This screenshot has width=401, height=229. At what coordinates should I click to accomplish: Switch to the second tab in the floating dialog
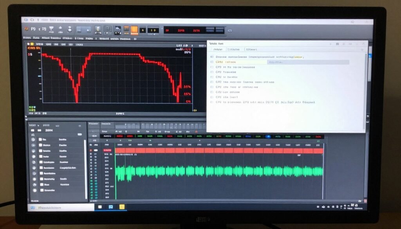click(x=234, y=49)
